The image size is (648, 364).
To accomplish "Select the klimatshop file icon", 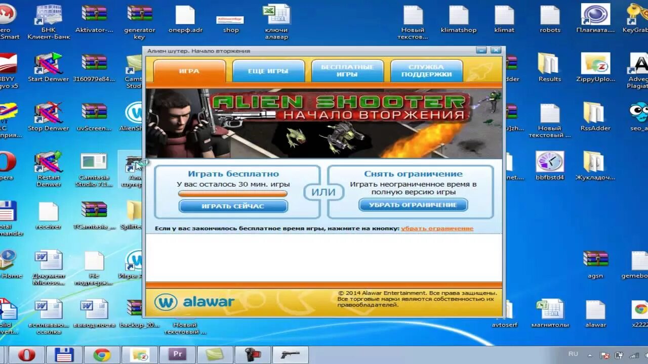I will click(459, 19).
